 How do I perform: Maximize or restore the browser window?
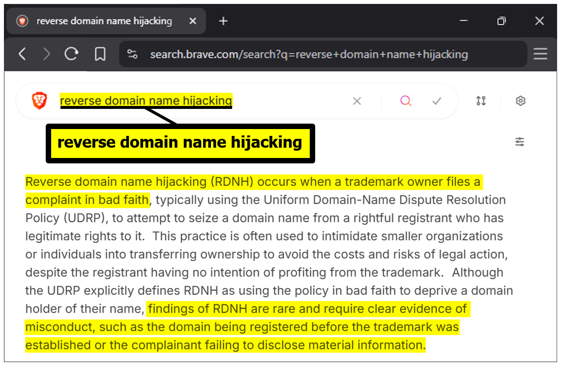pyautogui.click(x=501, y=21)
